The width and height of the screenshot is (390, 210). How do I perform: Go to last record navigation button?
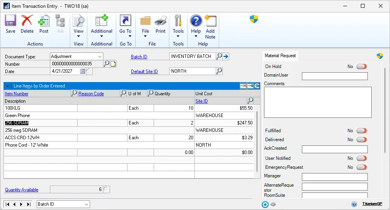click(29, 204)
